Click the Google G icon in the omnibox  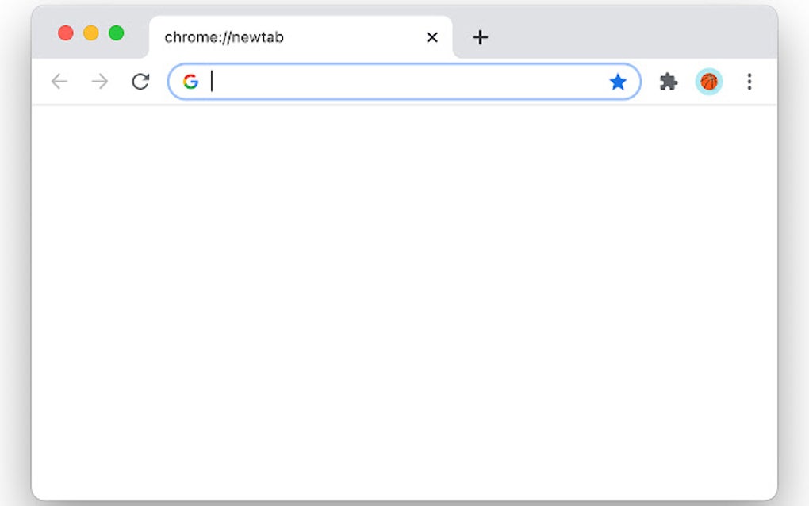[x=190, y=81]
